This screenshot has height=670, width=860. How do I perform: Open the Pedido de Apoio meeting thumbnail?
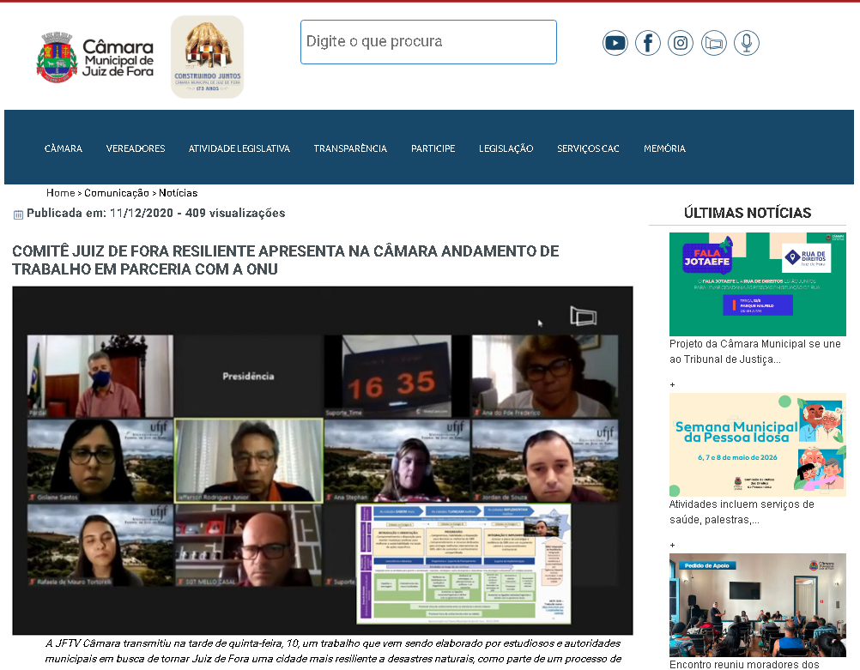tap(758, 606)
